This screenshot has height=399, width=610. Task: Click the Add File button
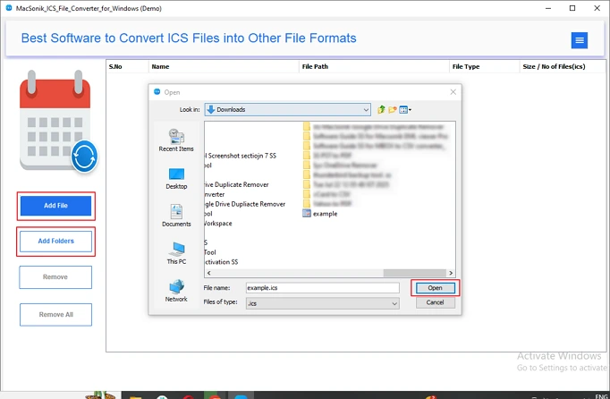pos(55,206)
